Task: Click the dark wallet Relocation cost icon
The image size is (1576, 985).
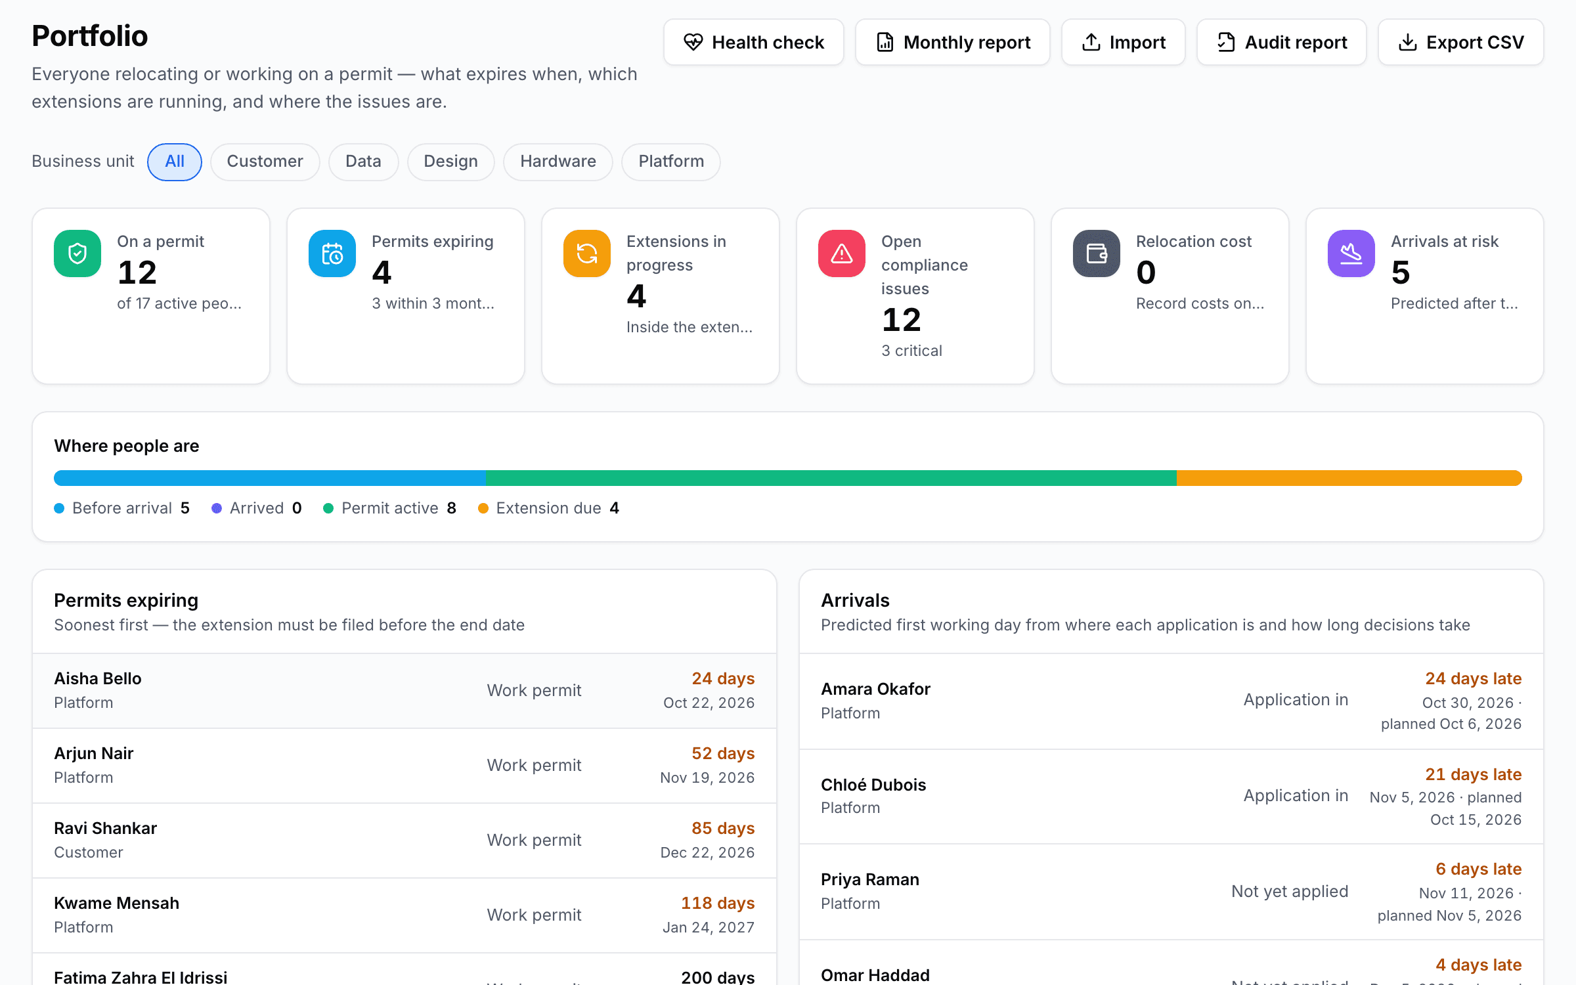Action: (1097, 253)
